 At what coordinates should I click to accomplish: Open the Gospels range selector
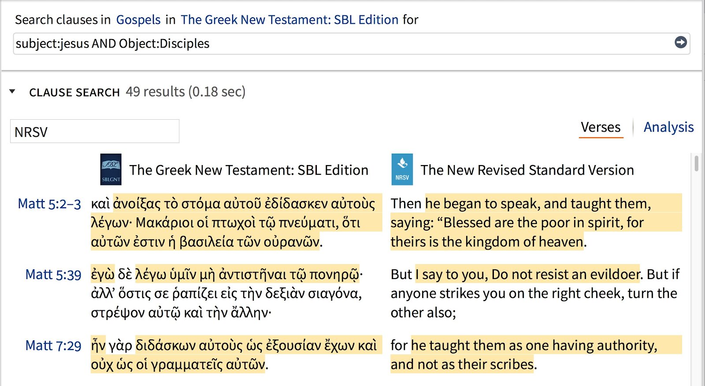(x=138, y=20)
